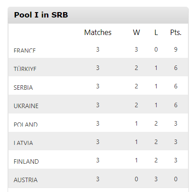Click Austria's wins value in W column
196x192 pixels.
[136, 179]
